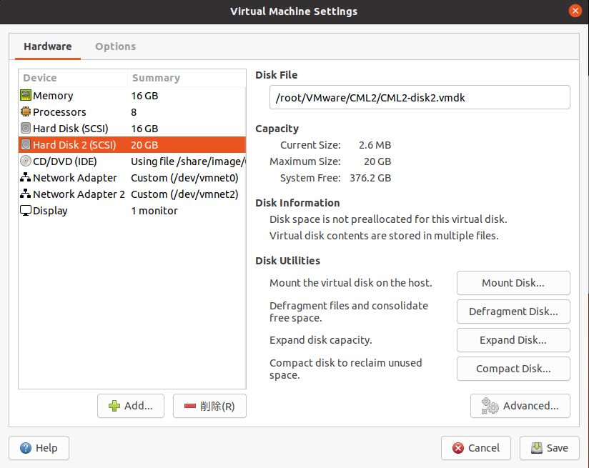
Task: Click the Expand Disk button
Action: pos(513,340)
